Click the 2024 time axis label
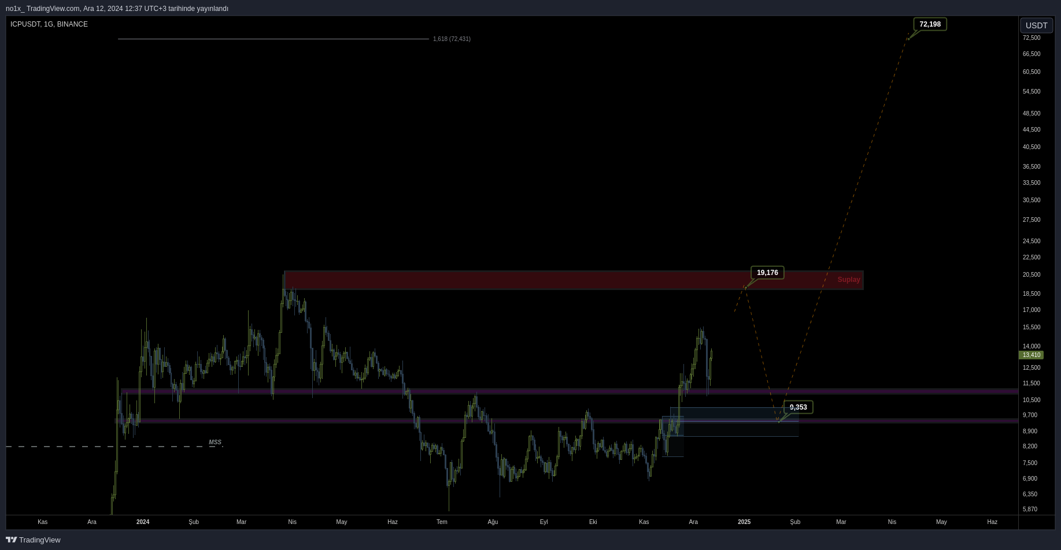 (x=143, y=522)
